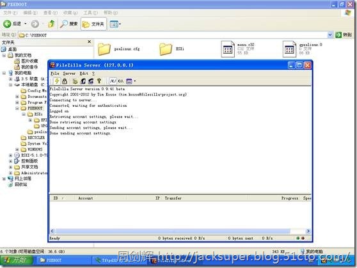The width and height of the screenshot is (357, 268).
Task: Expand the Program Files tree node
Action: click(17, 102)
